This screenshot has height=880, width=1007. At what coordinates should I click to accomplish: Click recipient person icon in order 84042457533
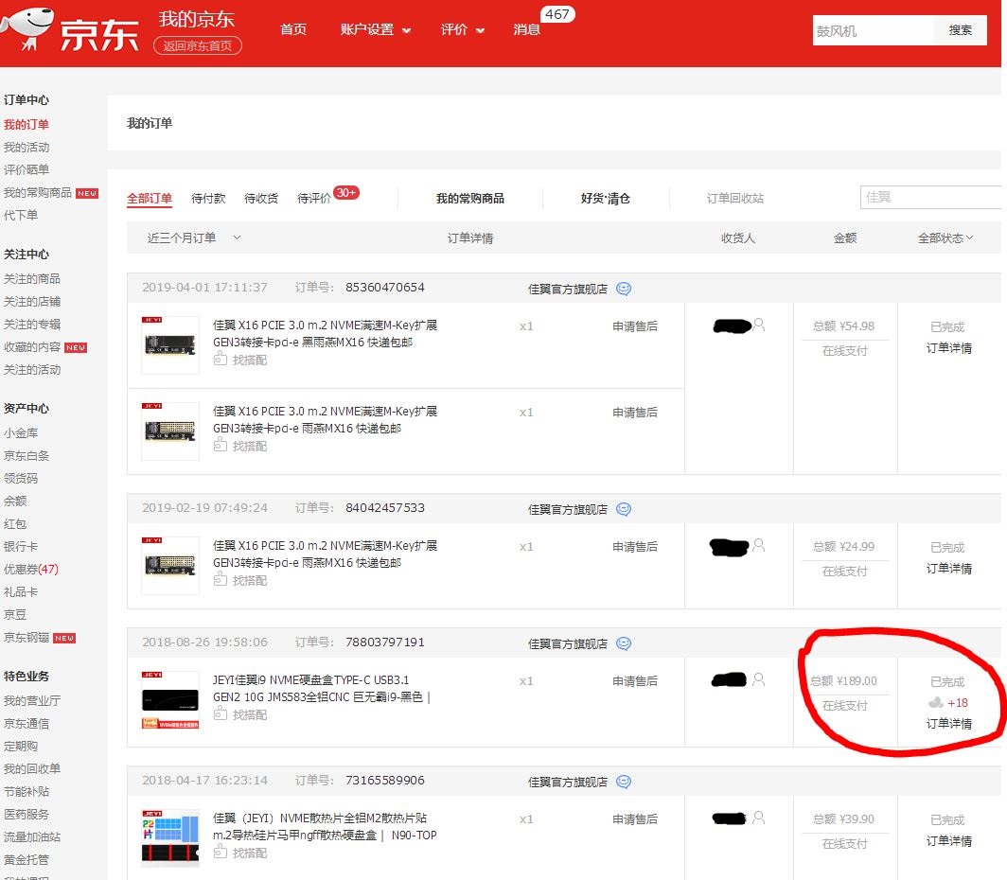(x=759, y=545)
